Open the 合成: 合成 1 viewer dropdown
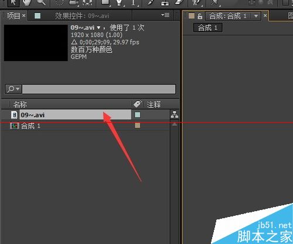The width and height of the screenshot is (293, 244). (256, 16)
